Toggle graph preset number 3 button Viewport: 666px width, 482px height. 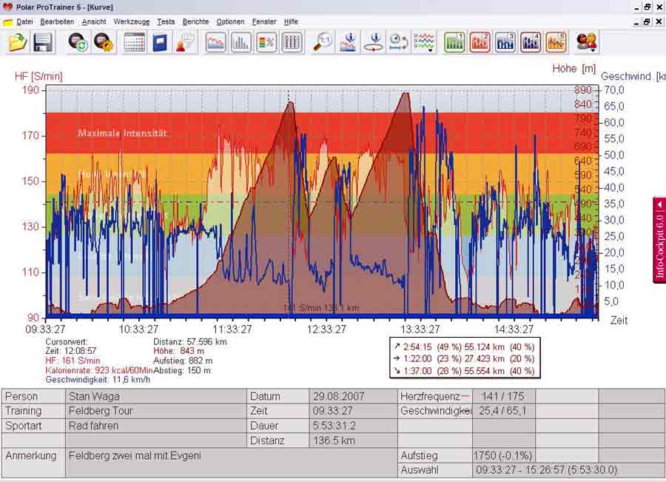tap(505, 42)
